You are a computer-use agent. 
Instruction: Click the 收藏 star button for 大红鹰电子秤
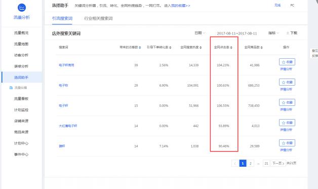tap(287, 123)
